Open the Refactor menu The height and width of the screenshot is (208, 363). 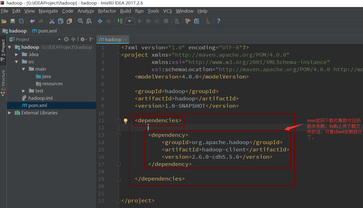tap(107, 11)
